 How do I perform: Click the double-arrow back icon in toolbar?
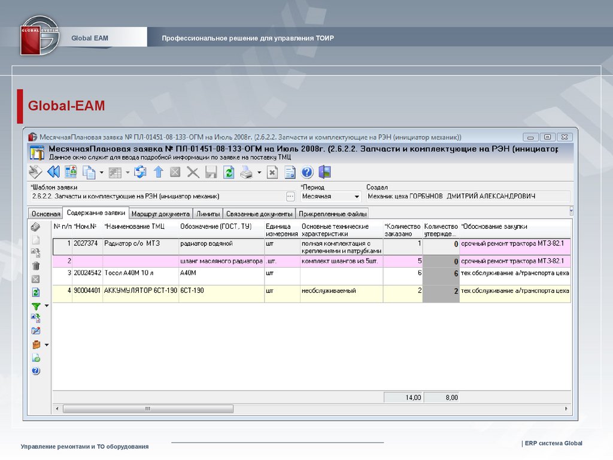[x=53, y=172]
